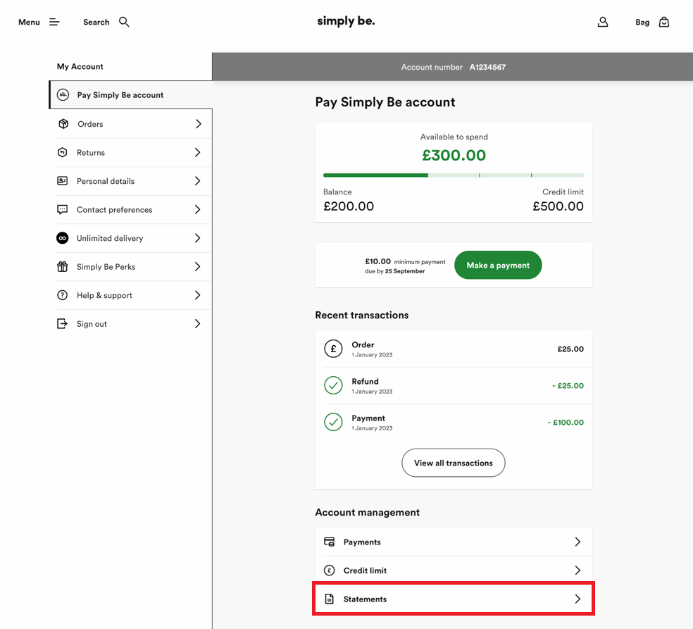Click the Search magnifier icon
Screen dimensions: 693x629
[124, 22]
